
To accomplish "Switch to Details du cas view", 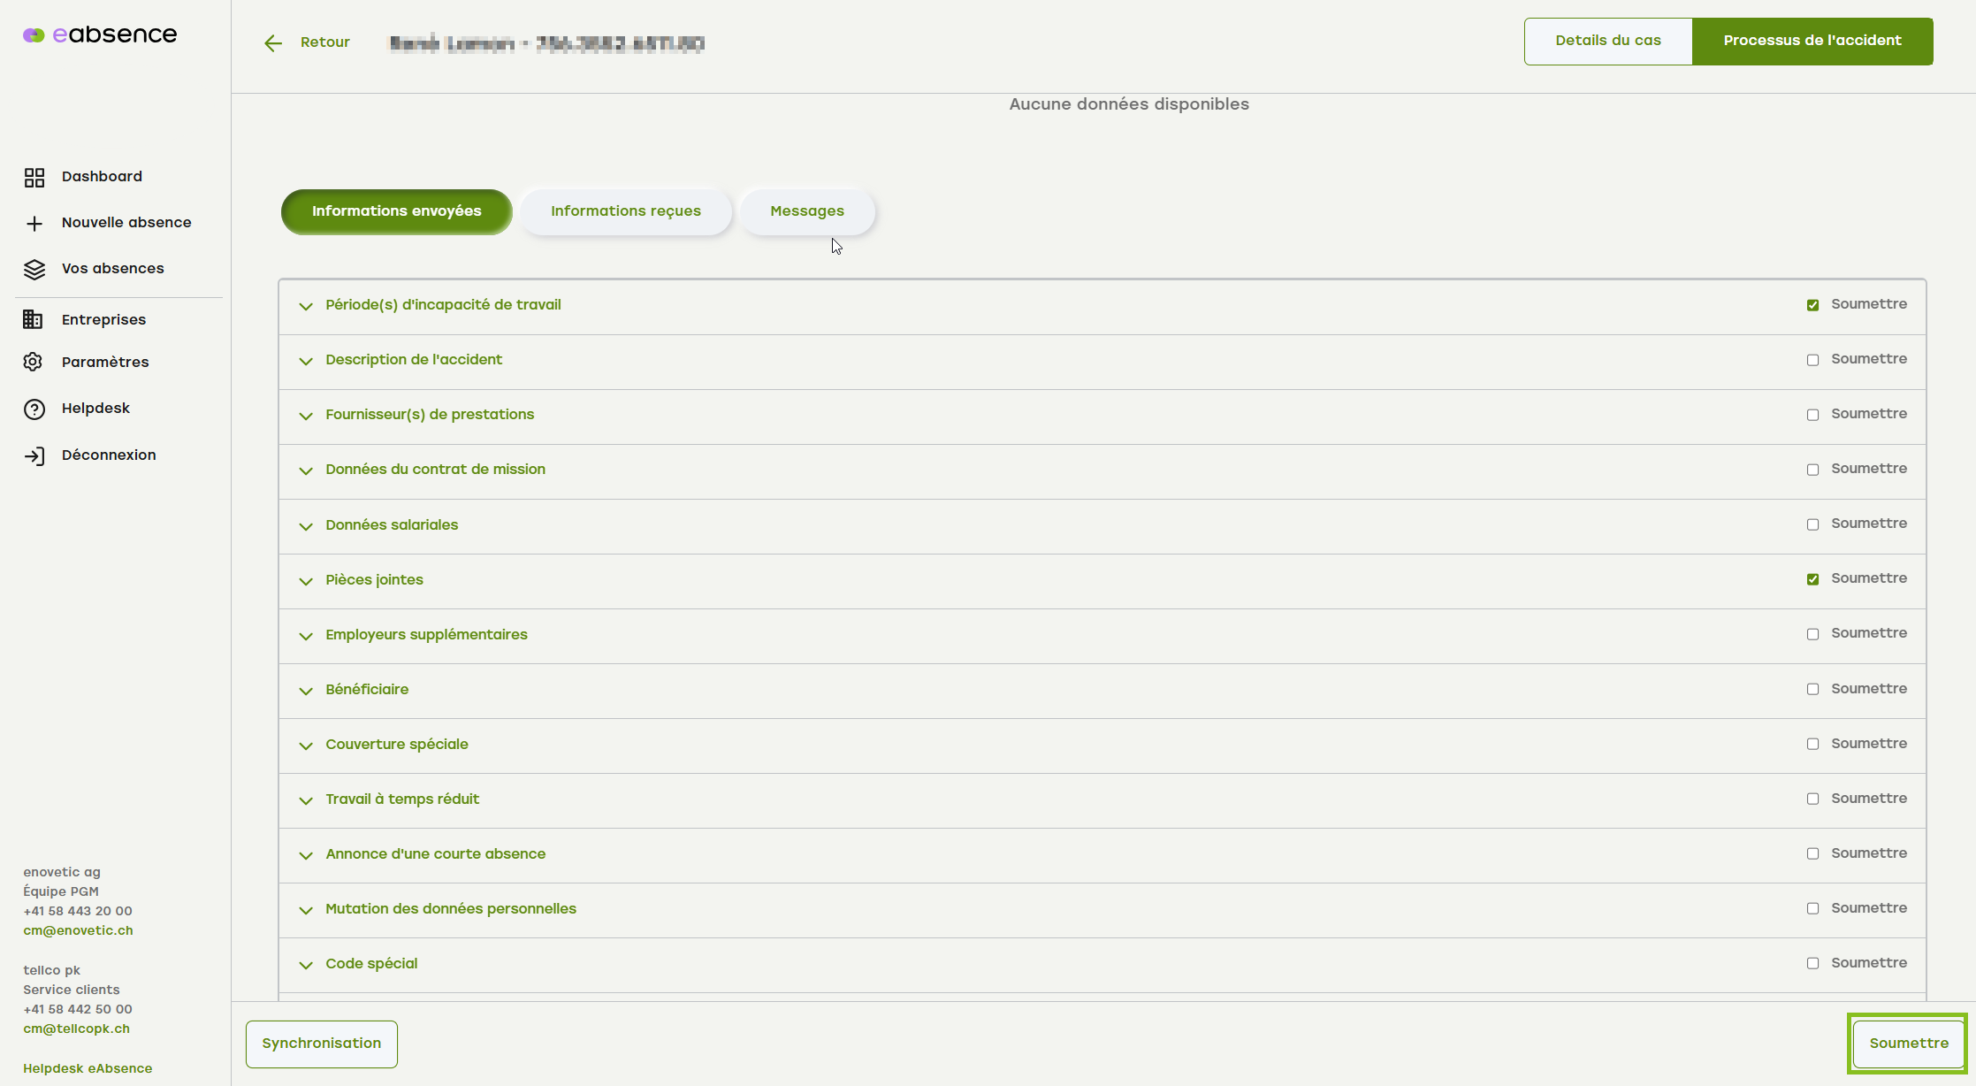I will point(1607,41).
